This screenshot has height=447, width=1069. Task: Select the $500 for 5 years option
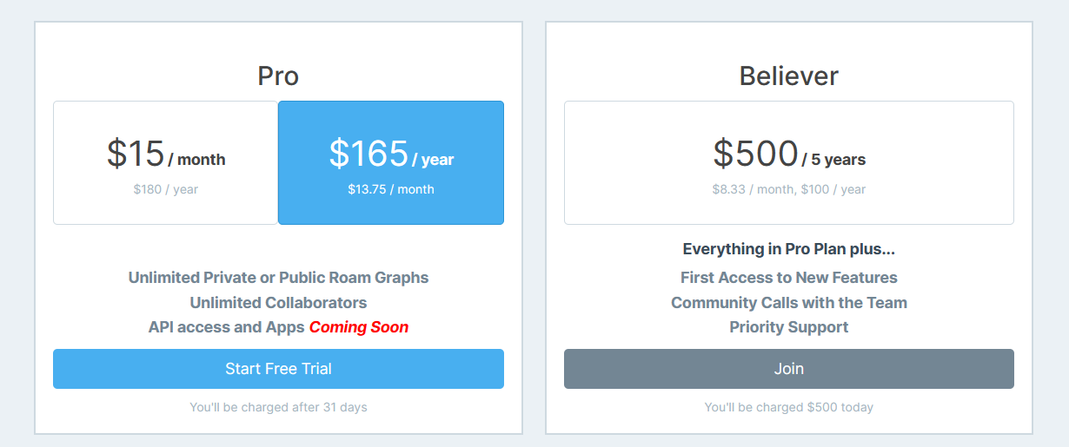[788, 162]
